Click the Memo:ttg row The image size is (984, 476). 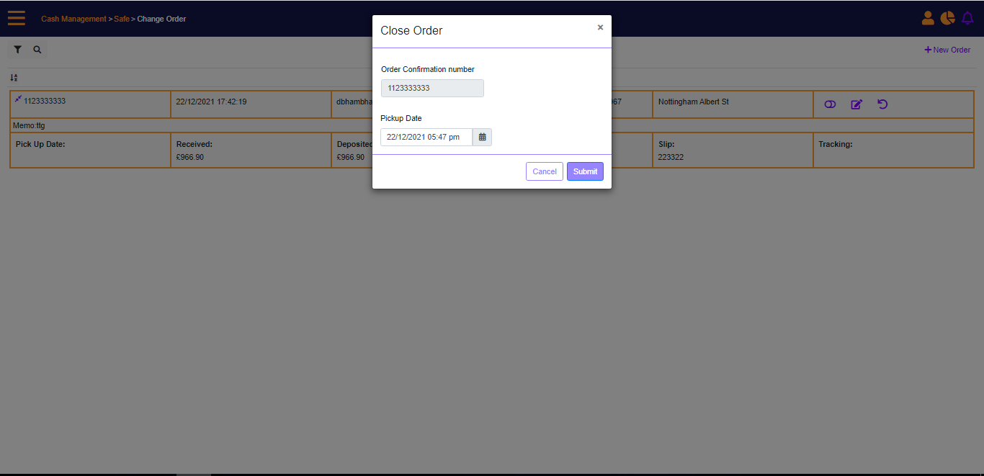pos(491,125)
